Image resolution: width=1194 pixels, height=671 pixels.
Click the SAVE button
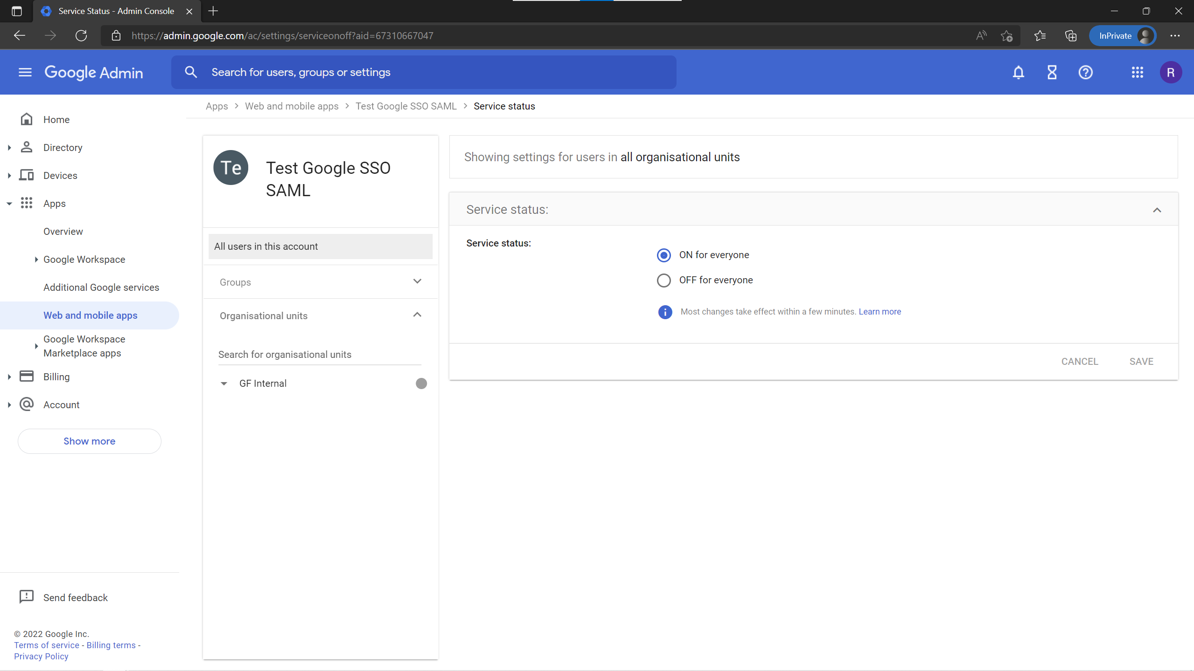click(x=1141, y=362)
